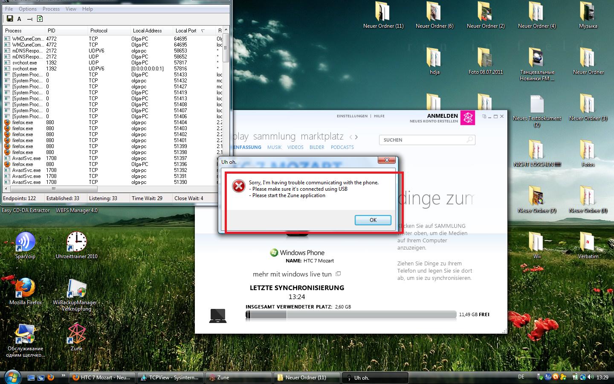Open the View menu in TCPView
The width and height of the screenshot is (614, 384).
point(71,9)
